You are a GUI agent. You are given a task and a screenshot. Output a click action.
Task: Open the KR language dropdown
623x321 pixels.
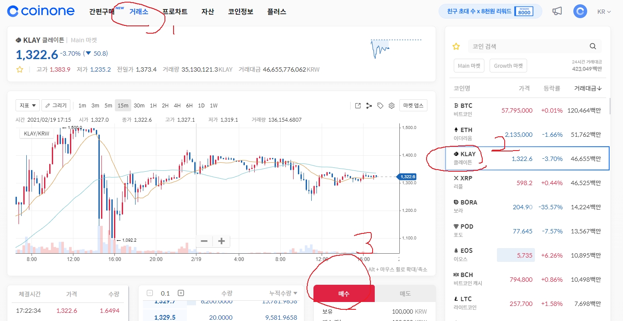point(604,12)
